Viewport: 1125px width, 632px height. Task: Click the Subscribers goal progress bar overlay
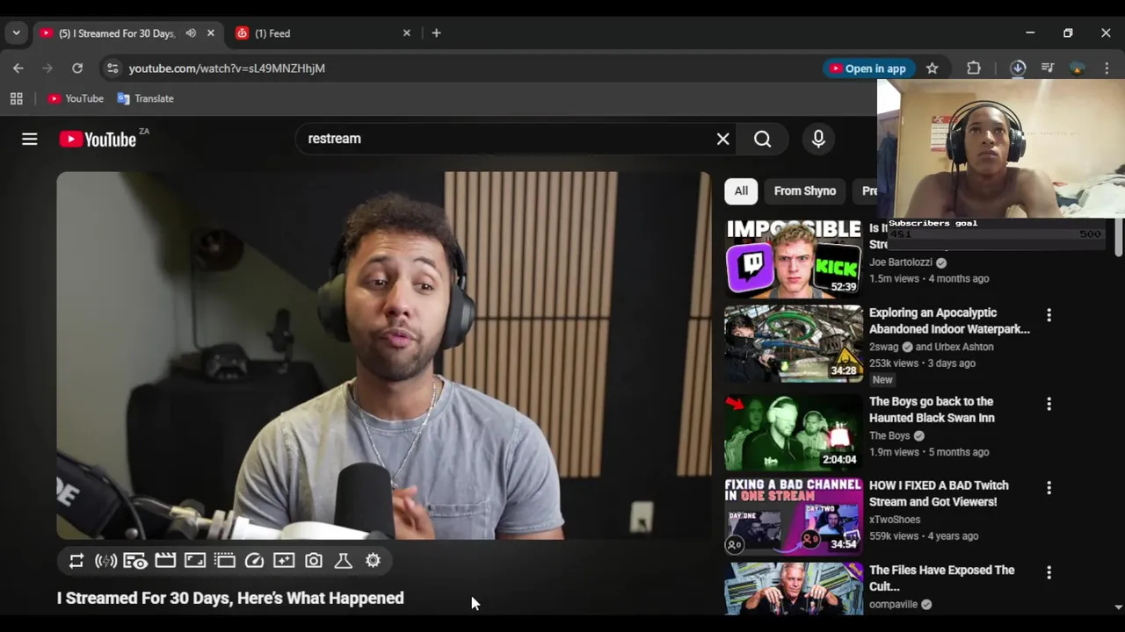tap(997, 234)
